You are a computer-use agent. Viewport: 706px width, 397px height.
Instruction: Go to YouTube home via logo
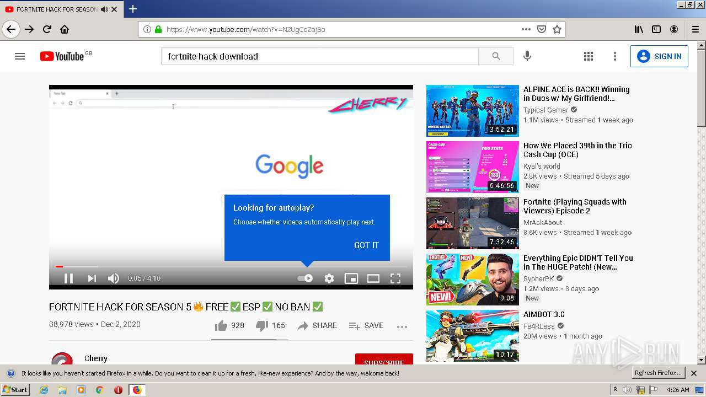(x=62, y=56)
